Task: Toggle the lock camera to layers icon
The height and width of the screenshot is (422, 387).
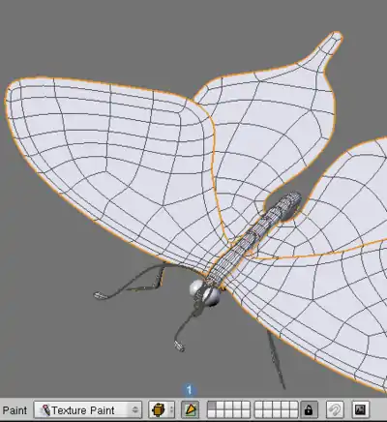Action: [309, 410]
